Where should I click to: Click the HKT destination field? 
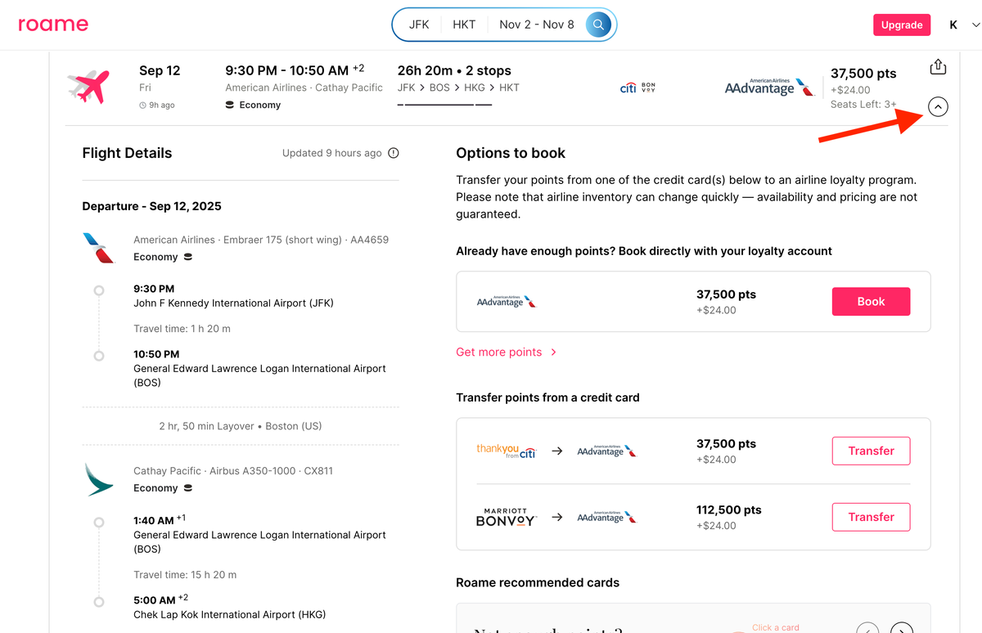[464, 25]
